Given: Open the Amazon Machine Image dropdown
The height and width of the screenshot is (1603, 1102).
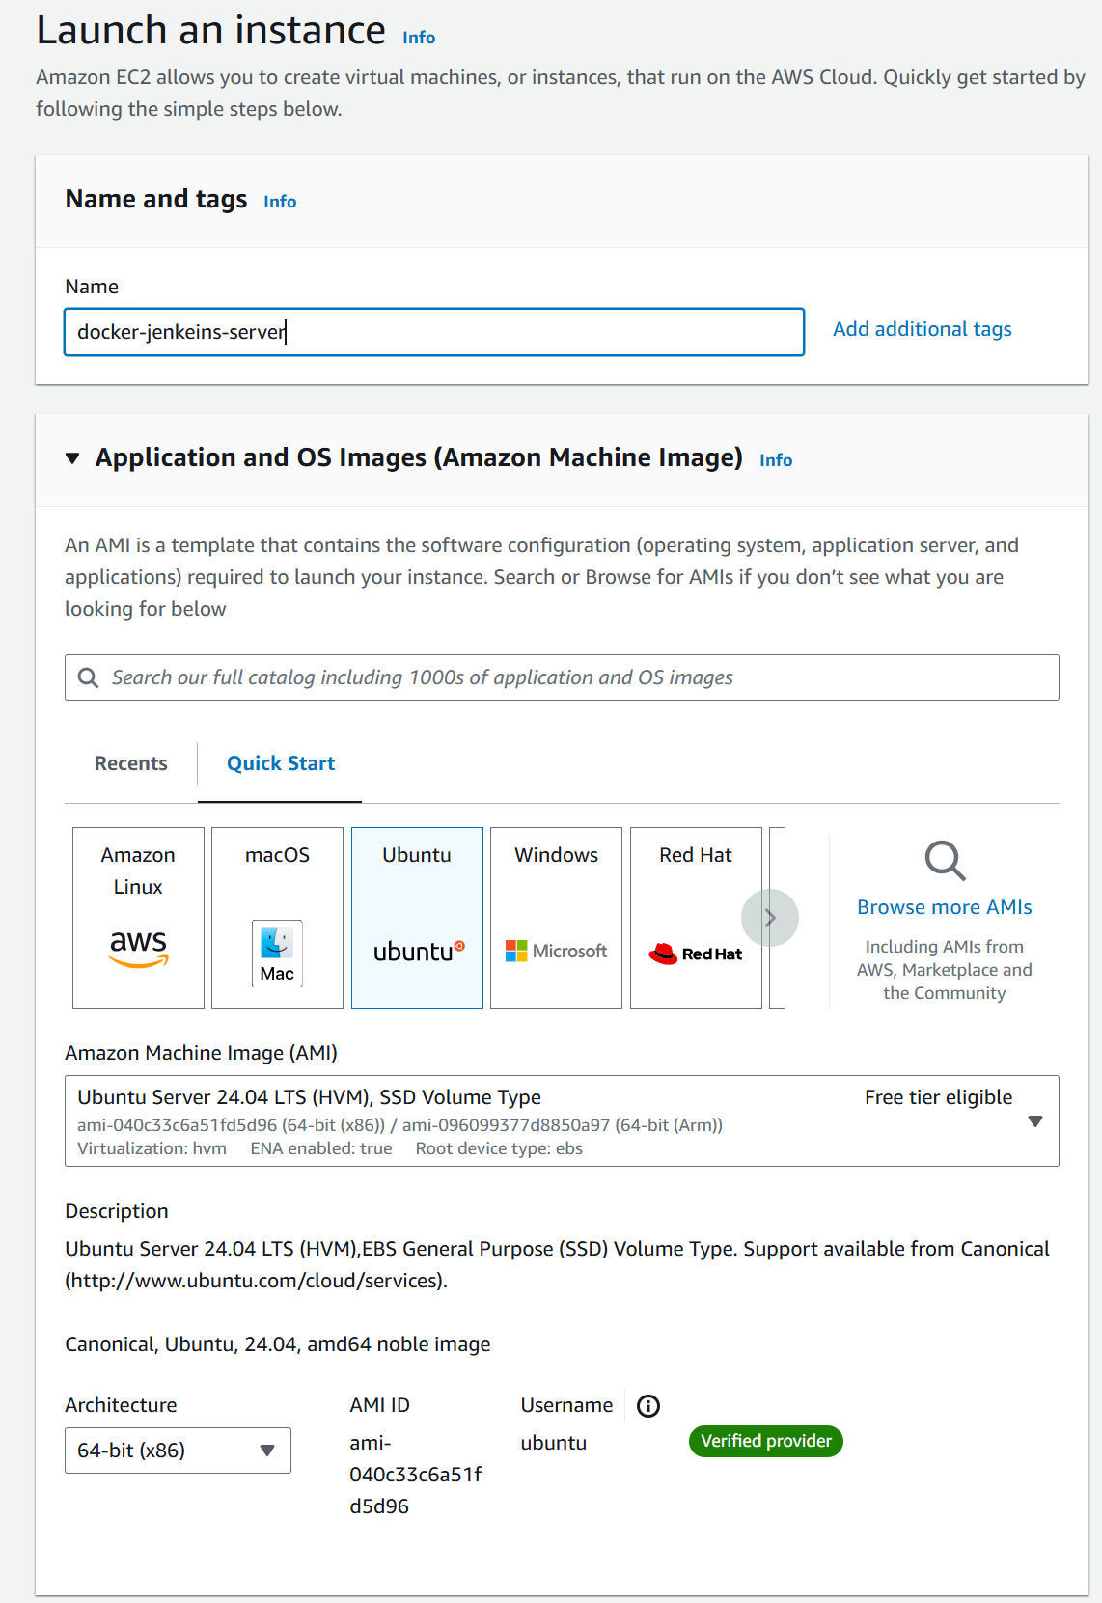Looking at the screenshot, I should [562, 1121].
